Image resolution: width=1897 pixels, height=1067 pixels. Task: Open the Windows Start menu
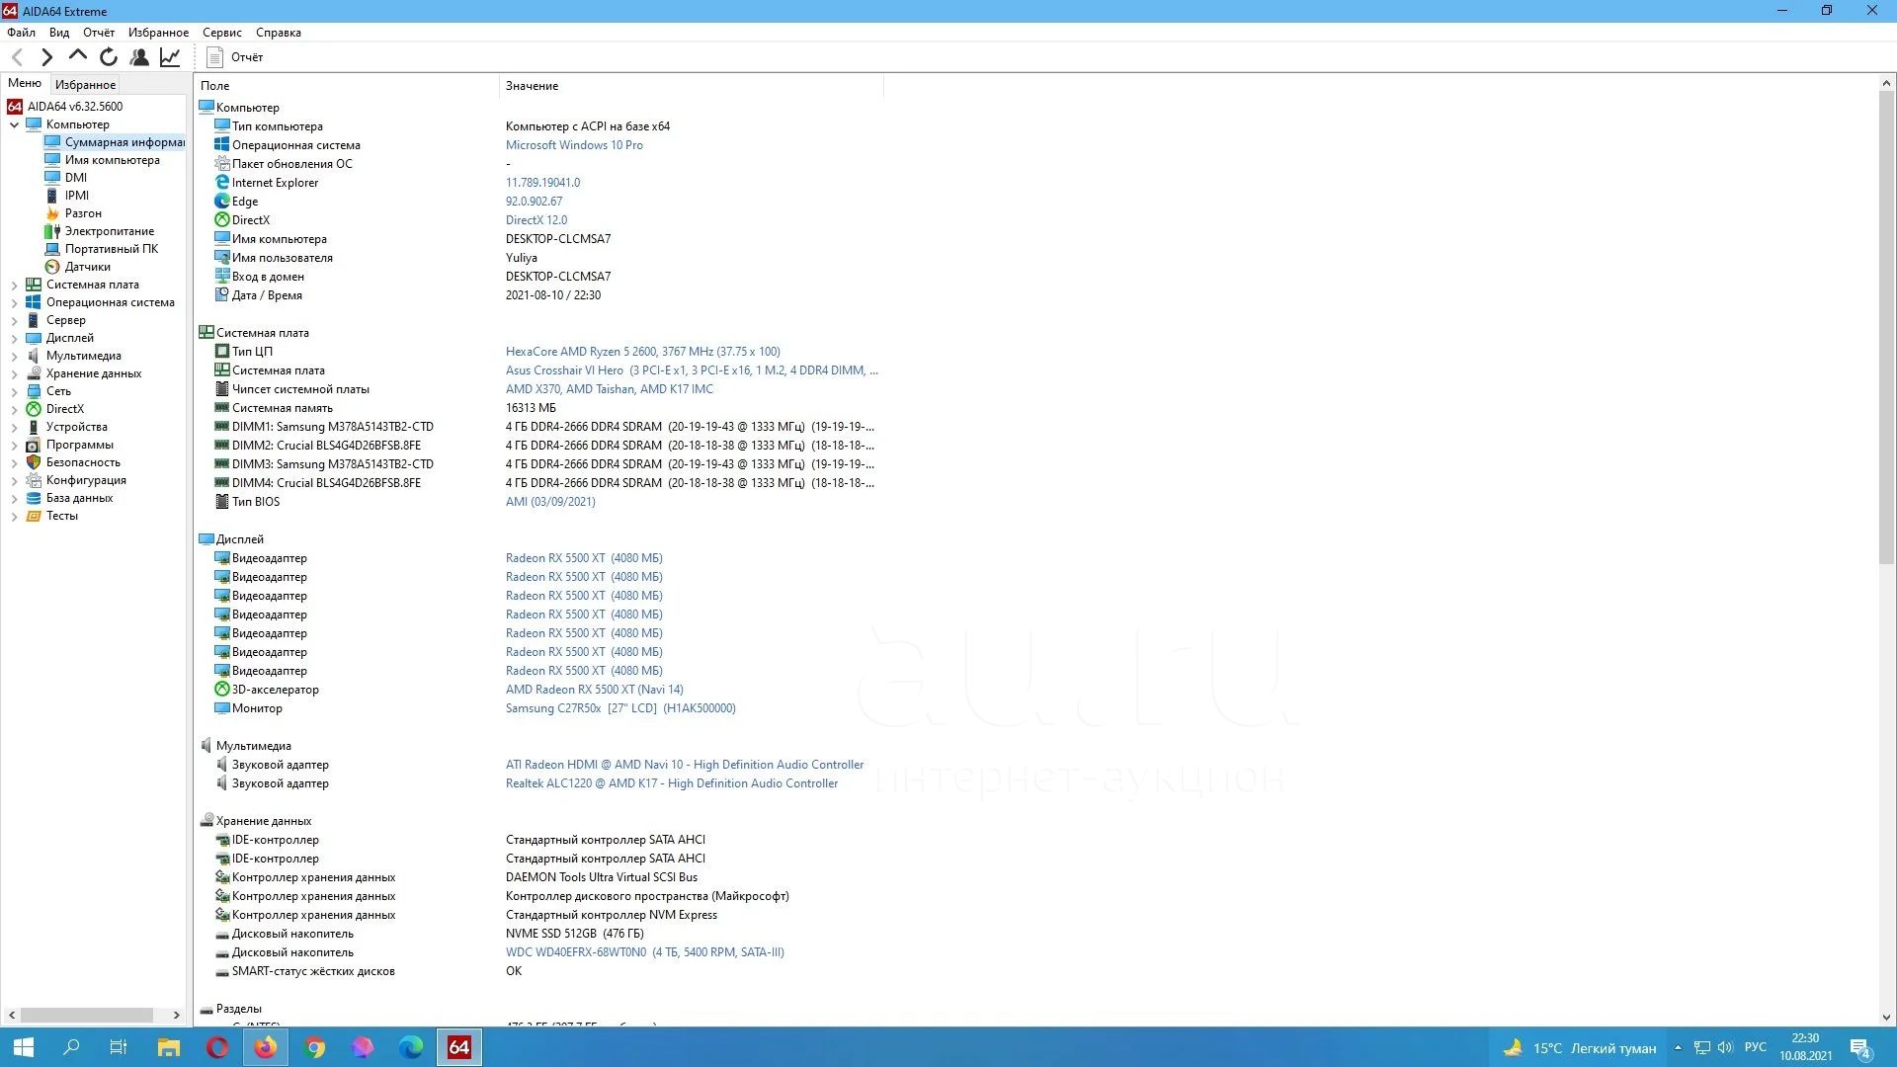point(24,1047)
